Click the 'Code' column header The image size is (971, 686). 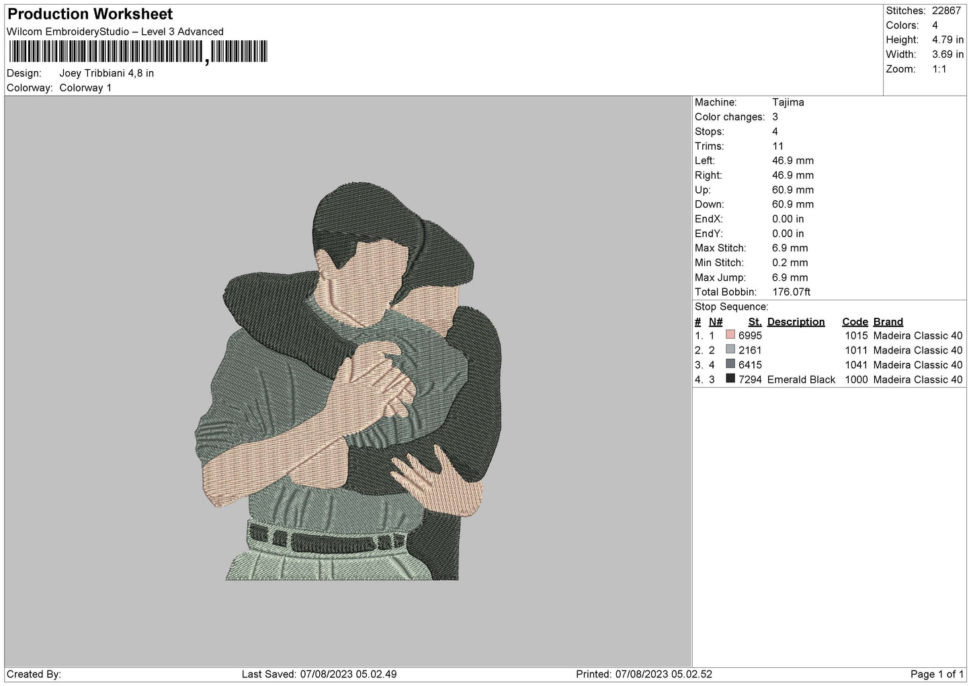click(x=855, y=322)
